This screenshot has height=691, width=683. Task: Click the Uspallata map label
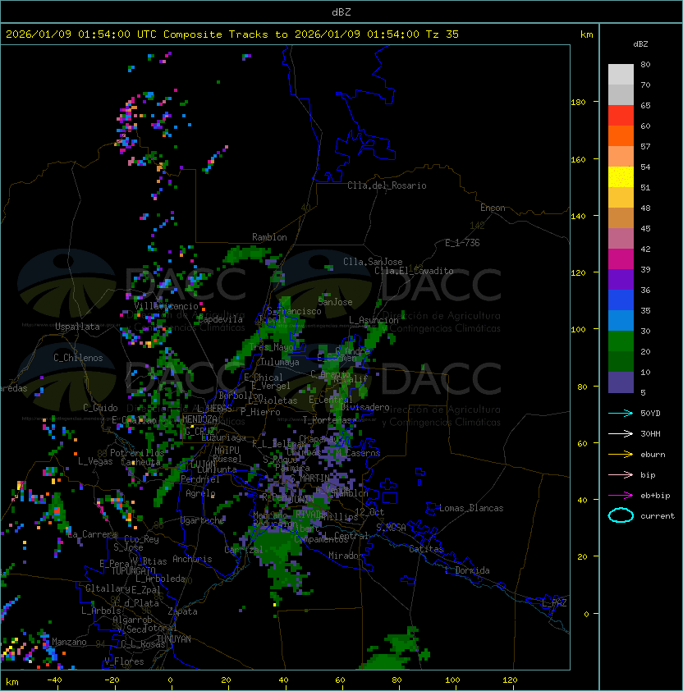click(77, 327)
